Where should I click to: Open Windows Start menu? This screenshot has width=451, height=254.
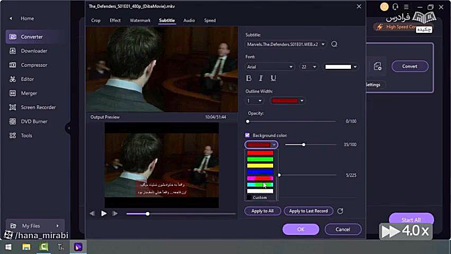pos(8,247)
